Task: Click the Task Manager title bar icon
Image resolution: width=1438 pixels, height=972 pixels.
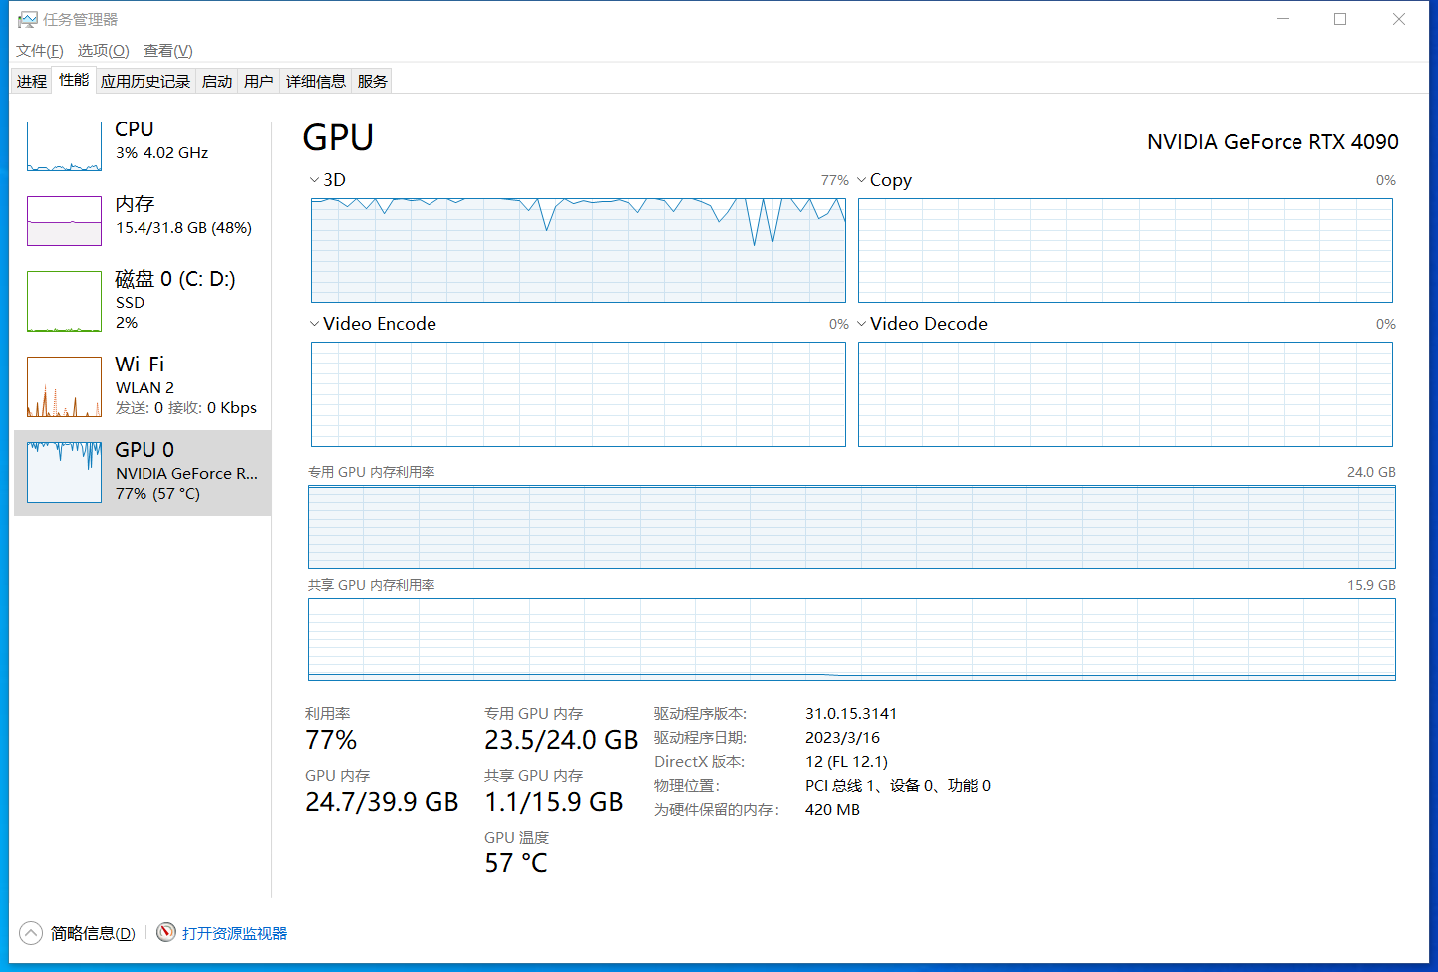Action: tap(27, 20)
